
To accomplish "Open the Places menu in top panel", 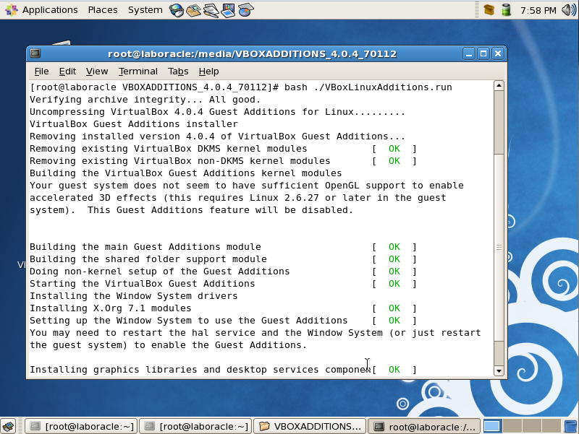I will pos(103,10).
